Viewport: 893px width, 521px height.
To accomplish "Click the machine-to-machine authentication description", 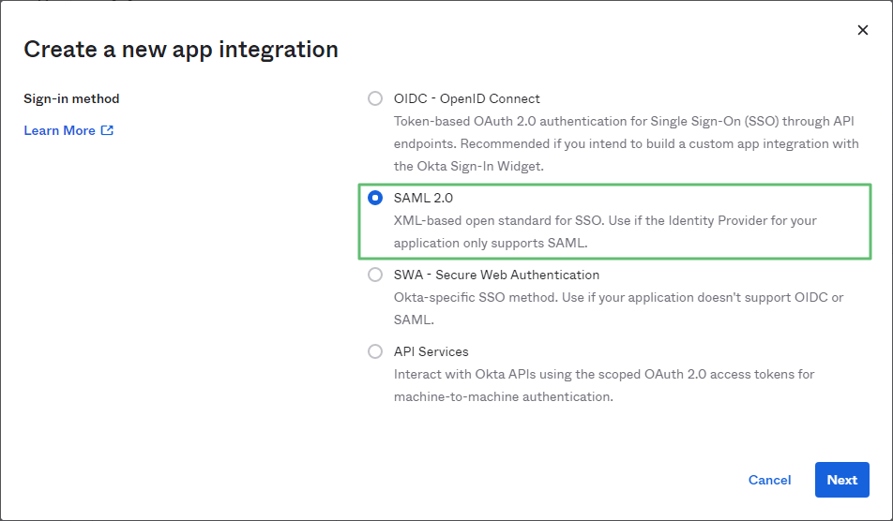I will point(604,385).
